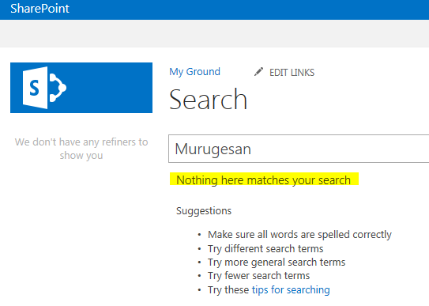Click the pencil icon beside EDIT LINKS
The image size is (429, 306).
point(258,72)
